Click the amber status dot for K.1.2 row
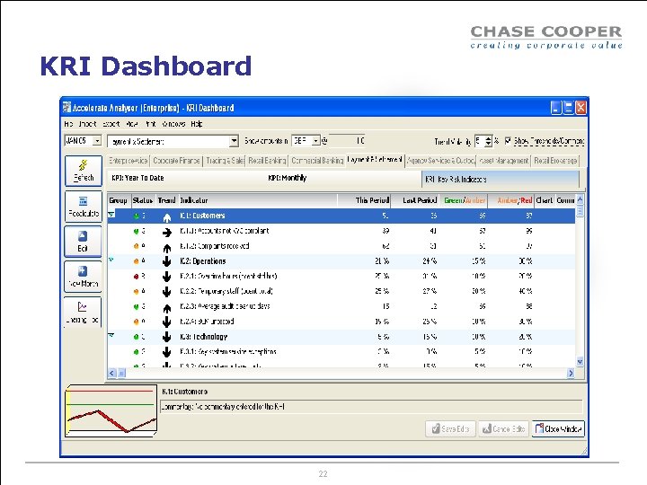 pyautogui.click(x=137, y=246)
